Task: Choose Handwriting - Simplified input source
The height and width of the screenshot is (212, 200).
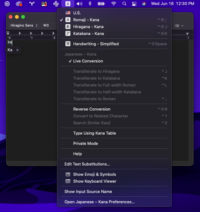Action: point(114,44)
